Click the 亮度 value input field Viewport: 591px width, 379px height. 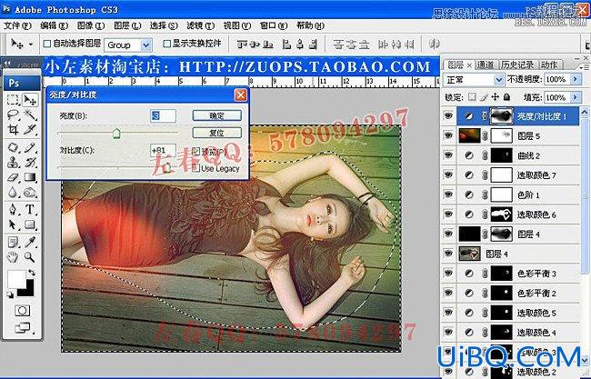tap(163, 115)
